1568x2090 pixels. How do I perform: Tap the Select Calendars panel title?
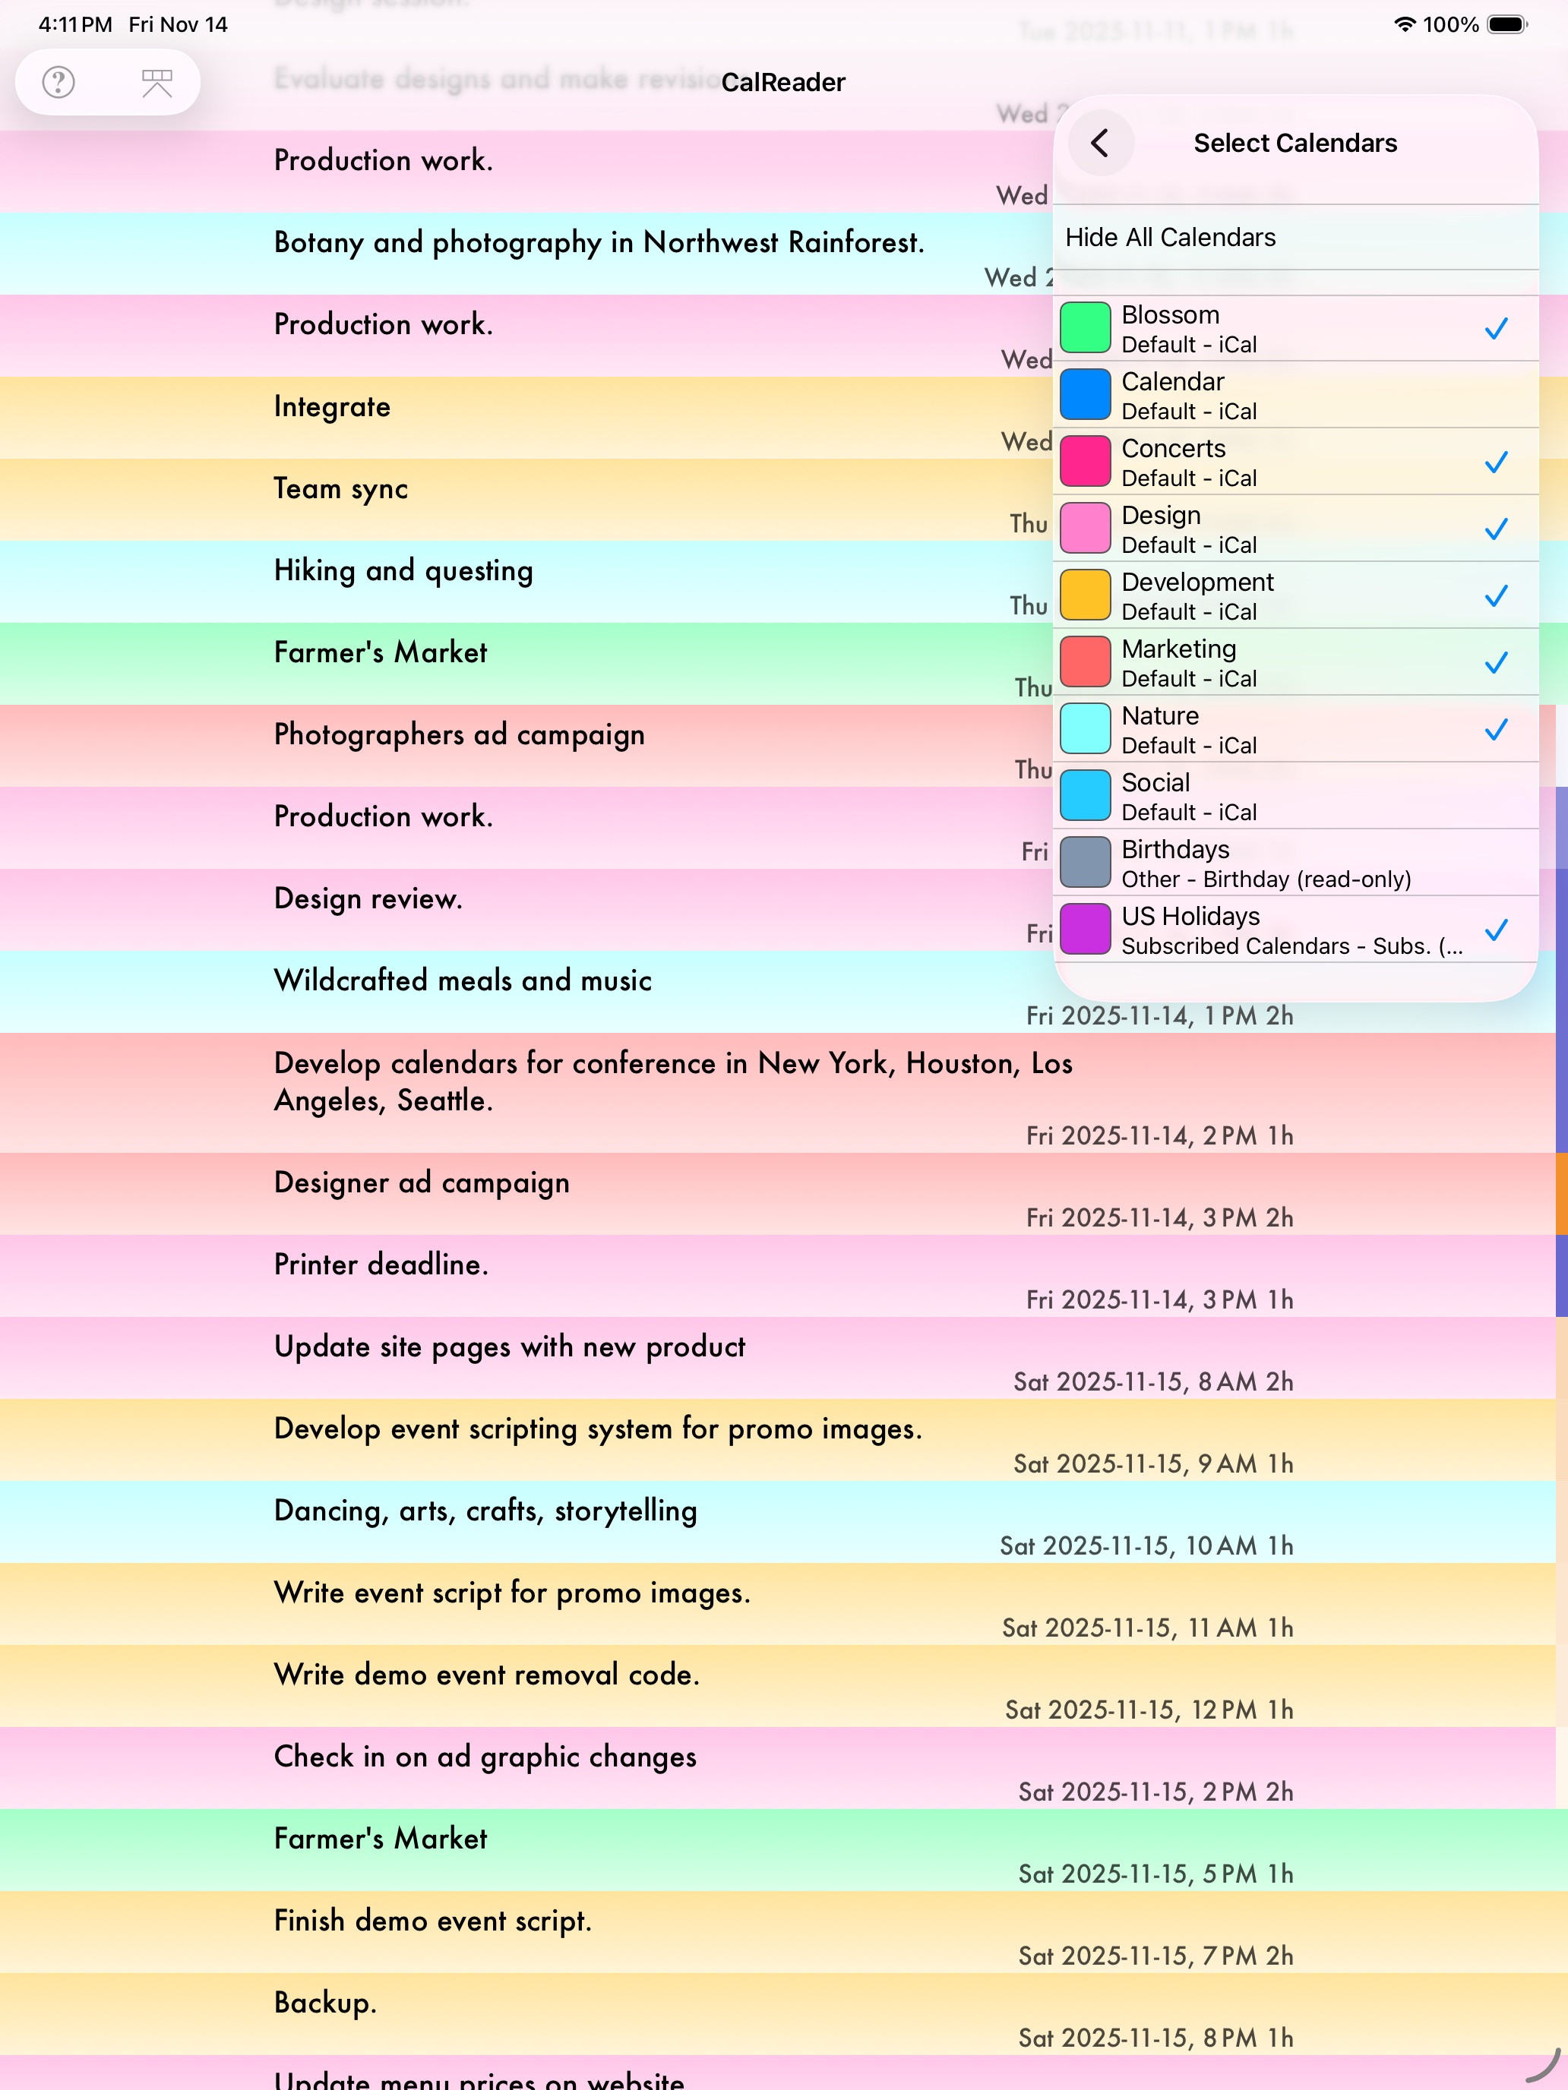coord(1295,143)
